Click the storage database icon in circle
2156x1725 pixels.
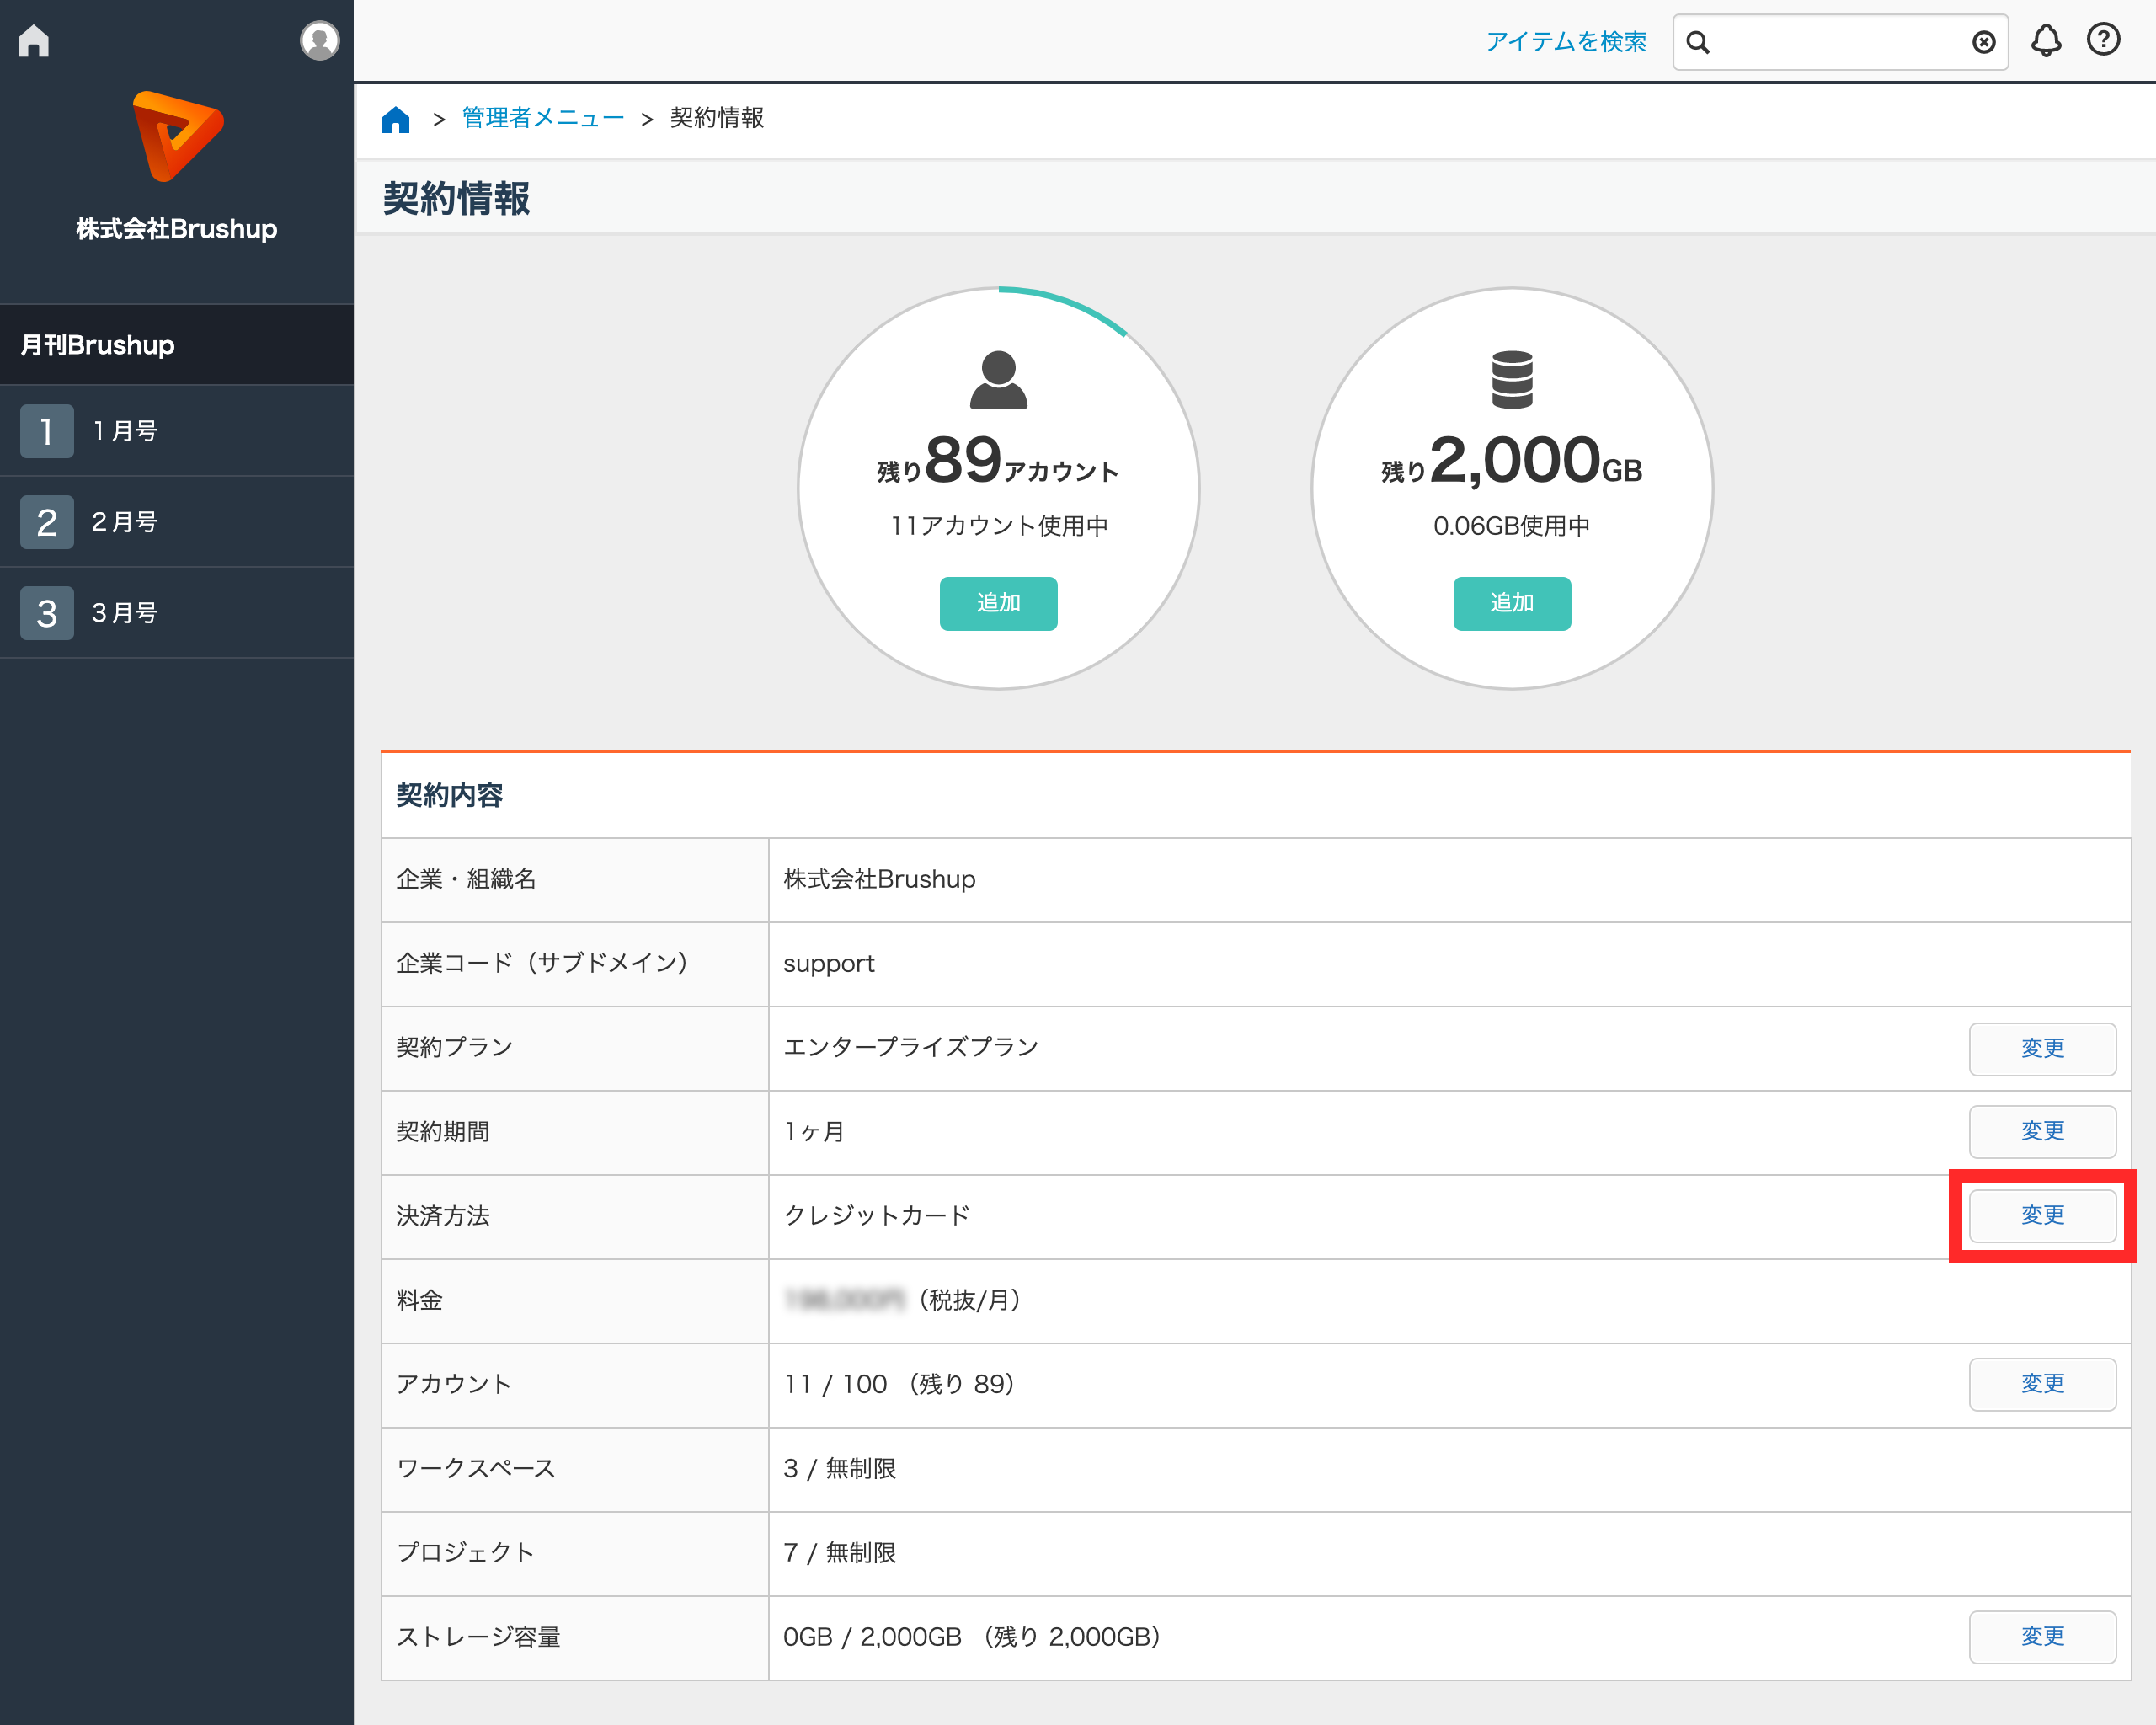pyautogui.click(x=1512, y=379)
